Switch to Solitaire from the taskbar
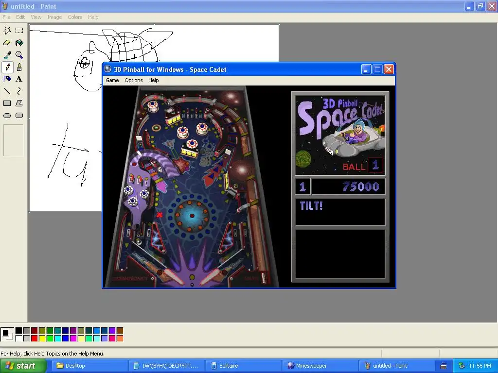 [x=243, y=366]
